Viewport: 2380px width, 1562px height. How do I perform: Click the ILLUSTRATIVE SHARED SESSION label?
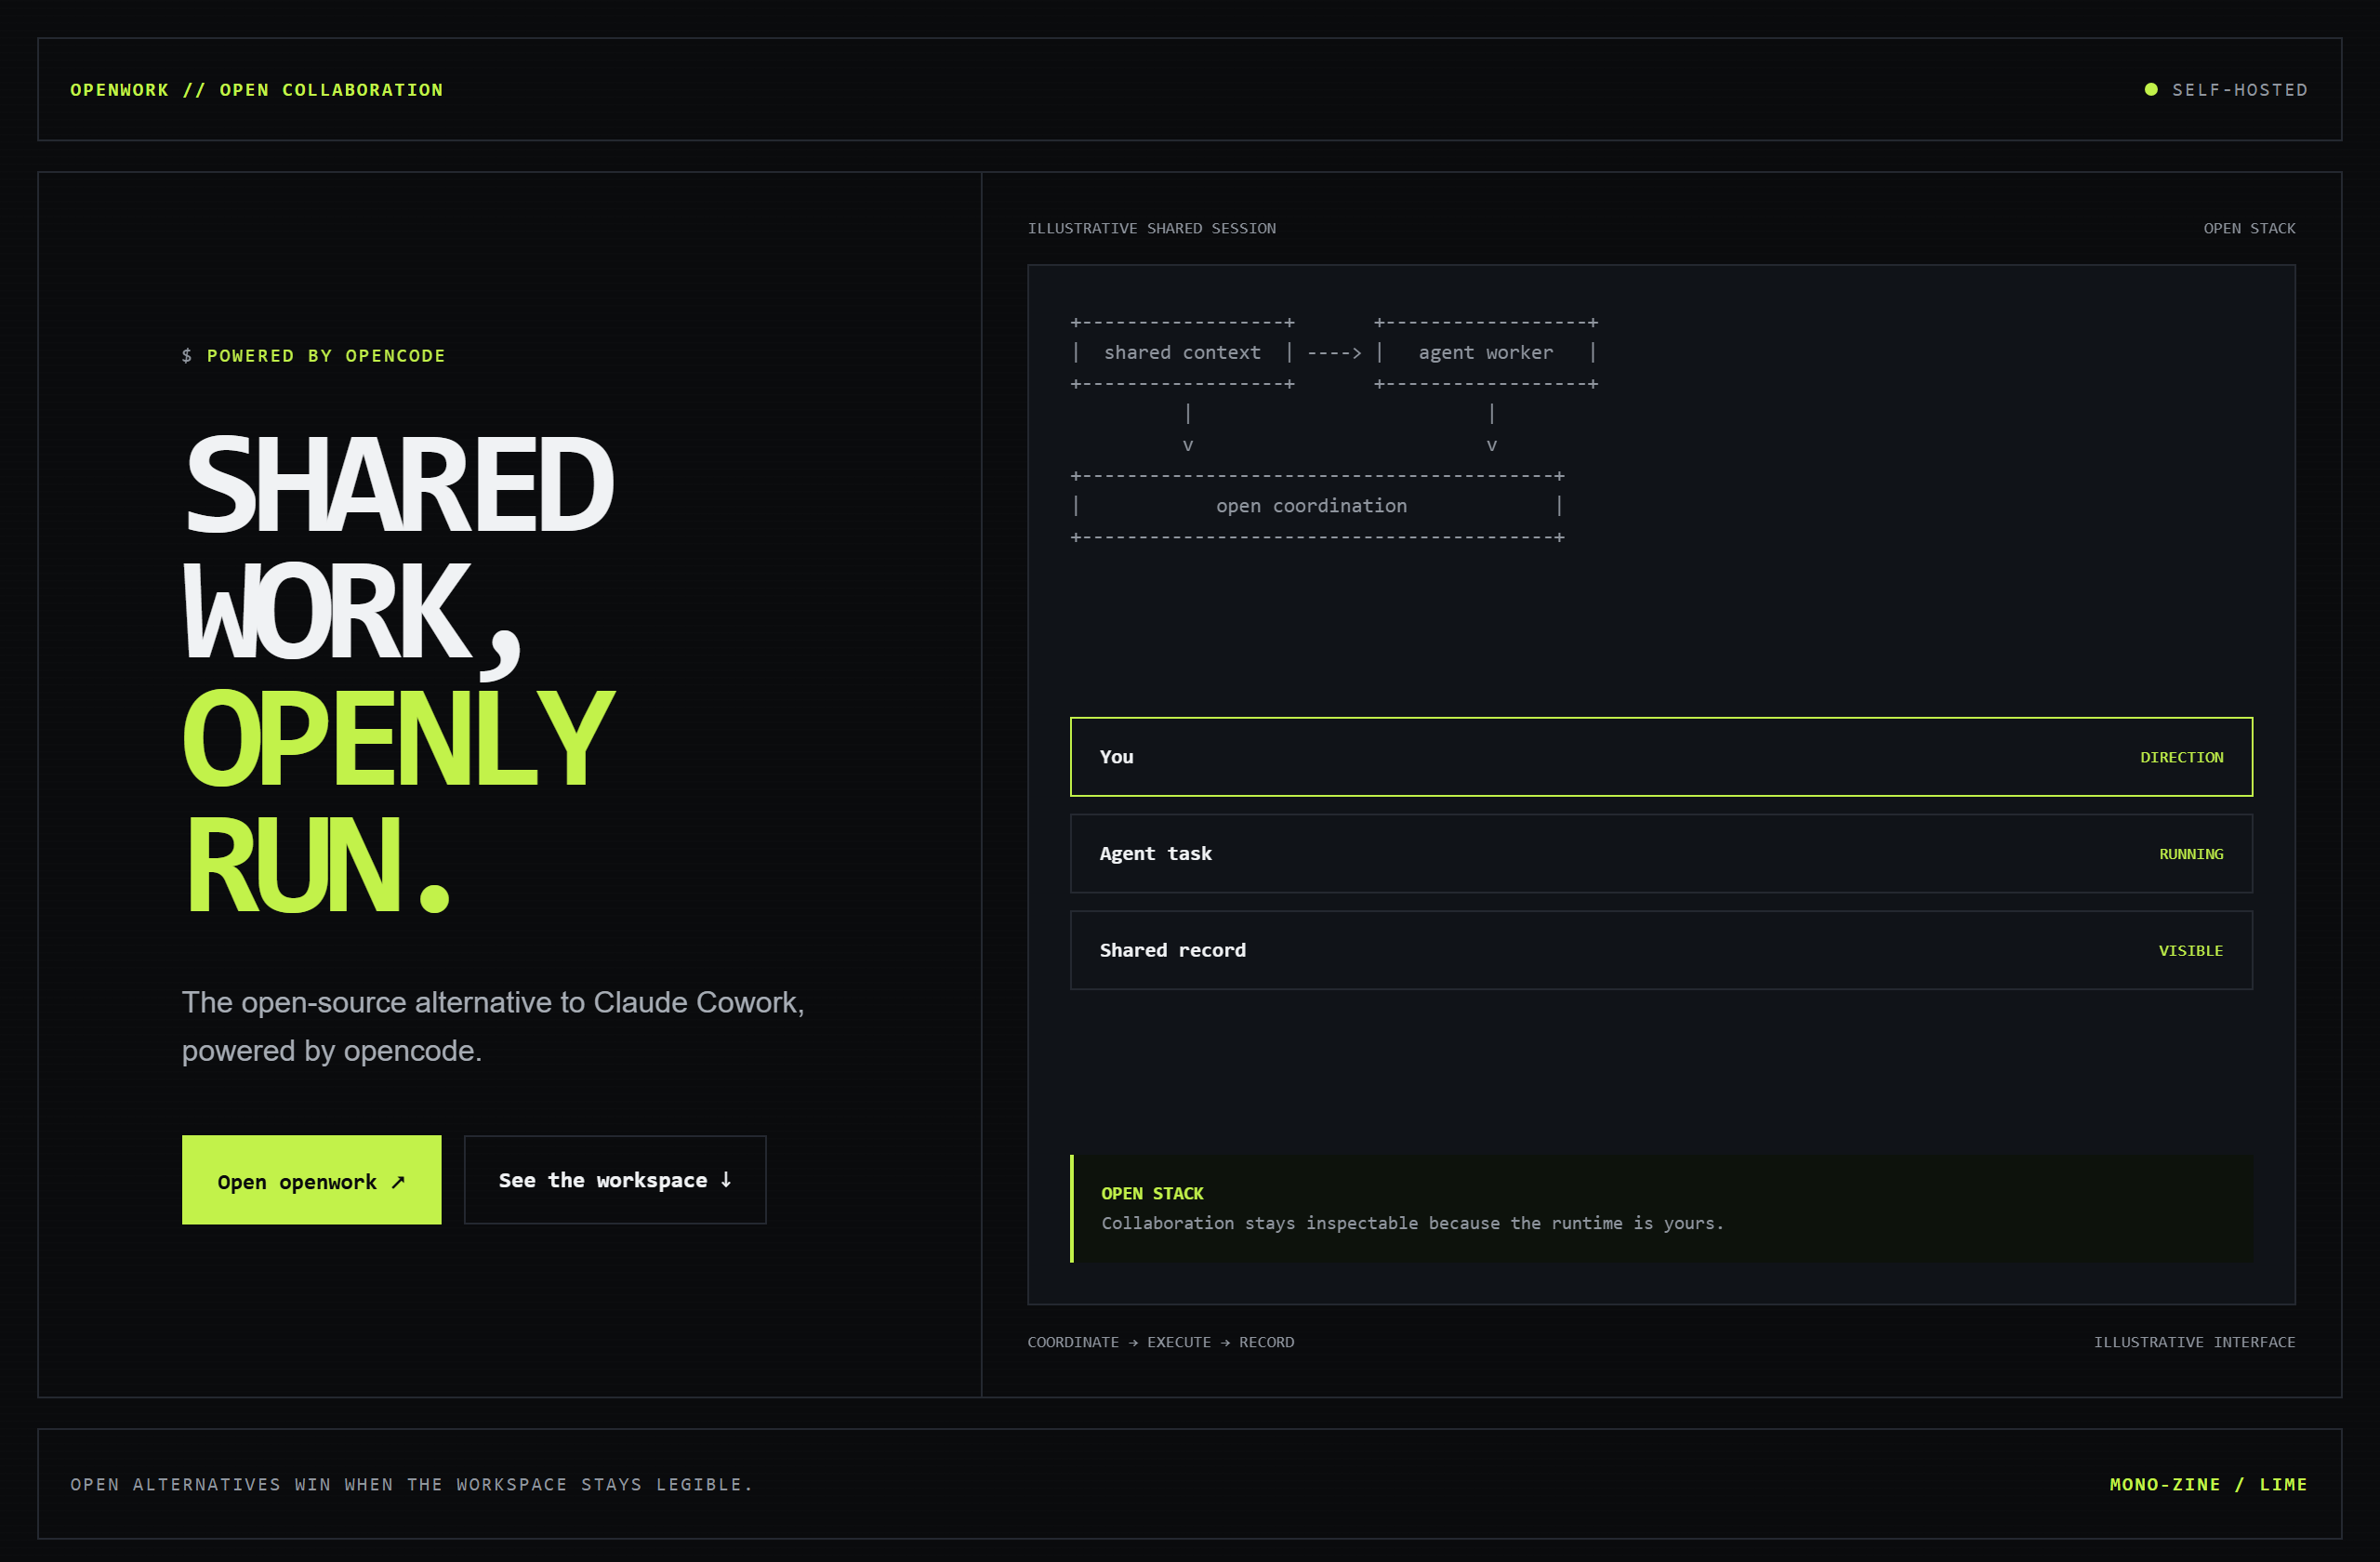pyautogui.click(x=1152, y=229)
